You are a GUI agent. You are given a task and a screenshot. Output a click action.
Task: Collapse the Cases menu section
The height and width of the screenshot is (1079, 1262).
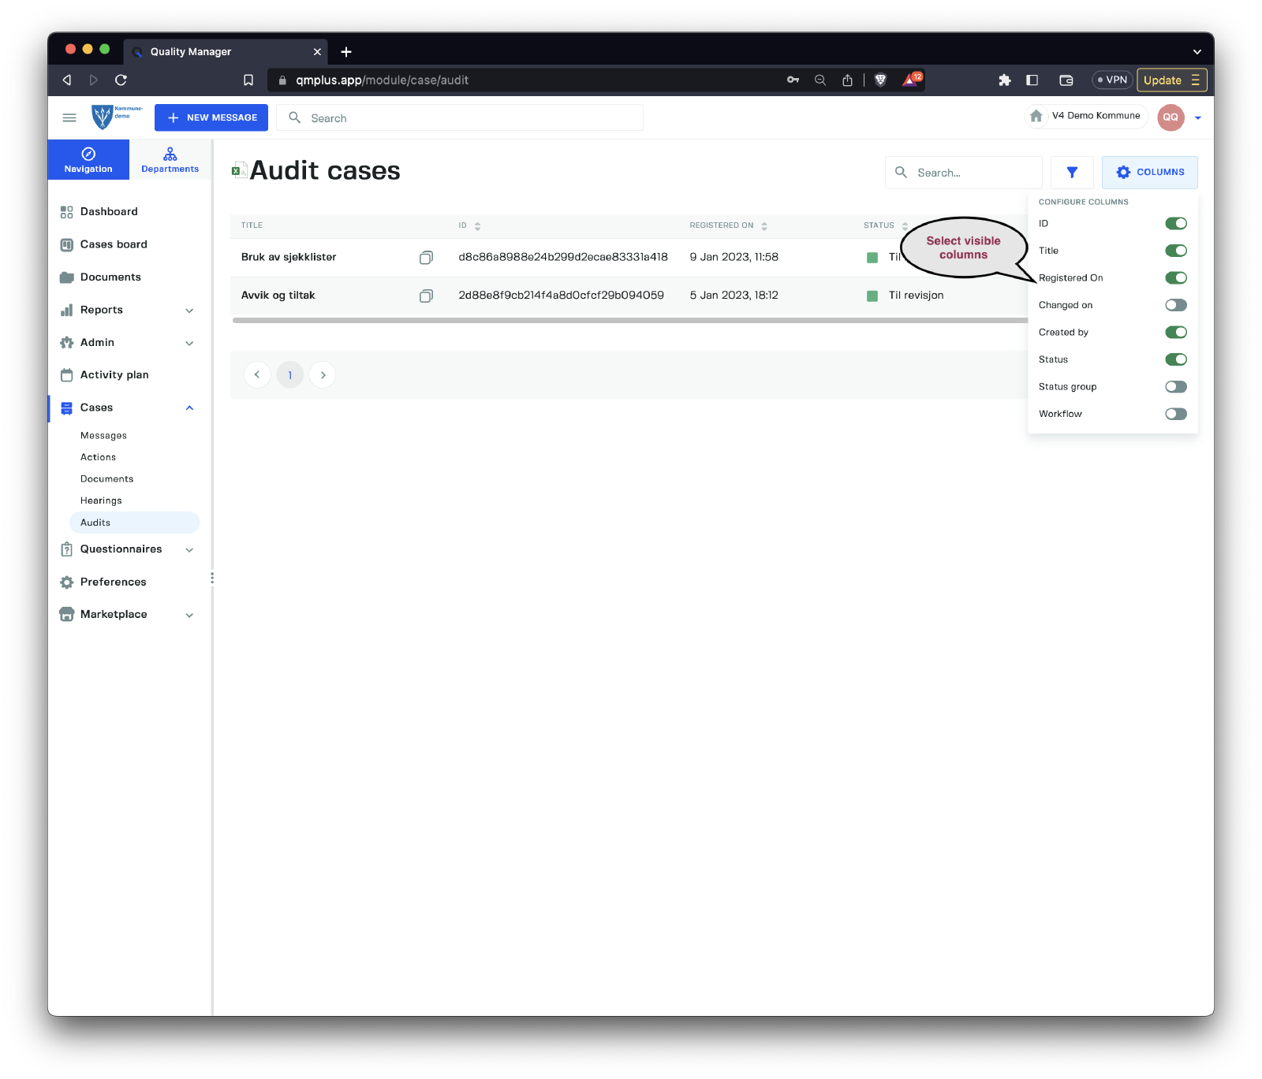[189, 408]
